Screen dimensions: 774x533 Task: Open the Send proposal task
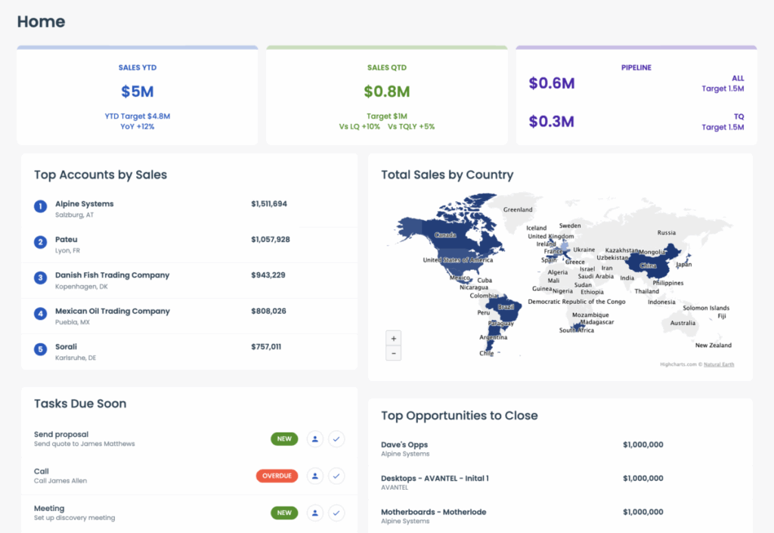[x=61, y=434]
